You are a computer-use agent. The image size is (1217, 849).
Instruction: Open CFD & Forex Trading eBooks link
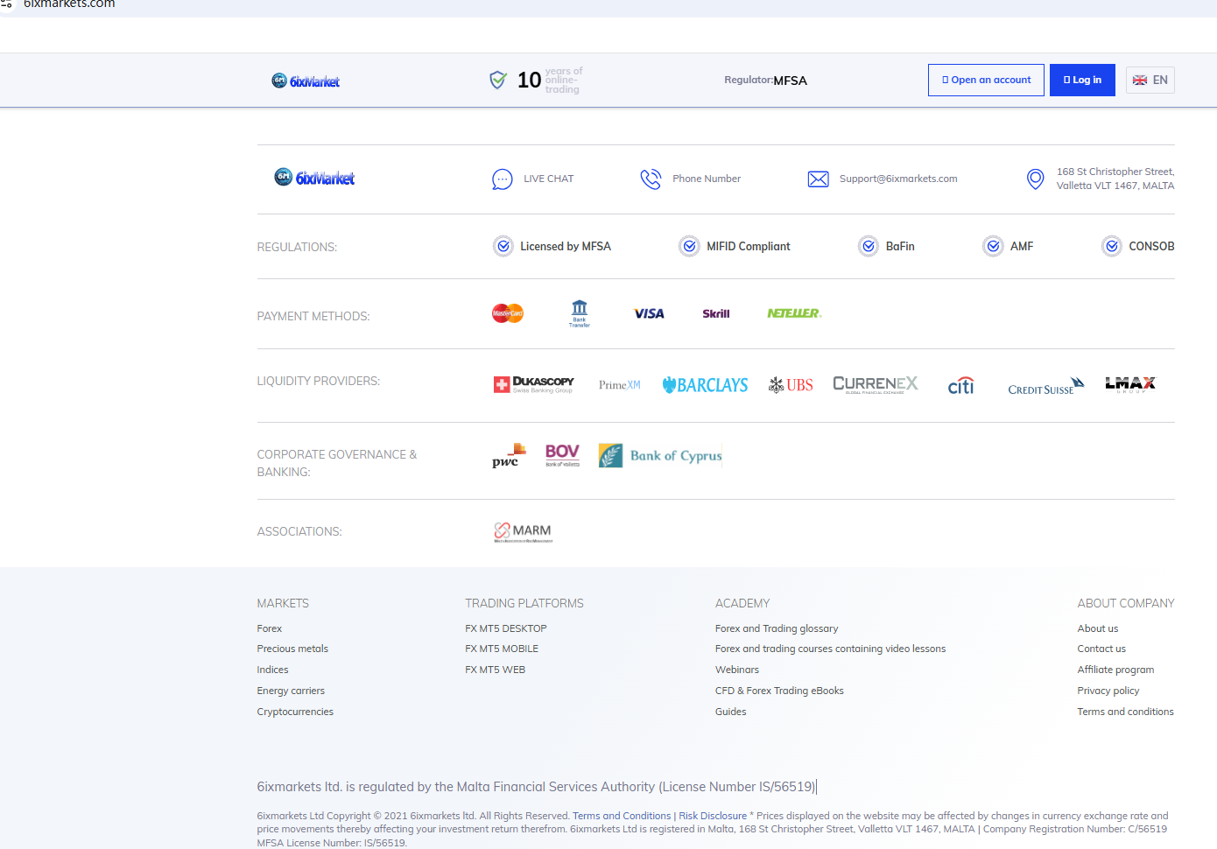tap(779, 691)
